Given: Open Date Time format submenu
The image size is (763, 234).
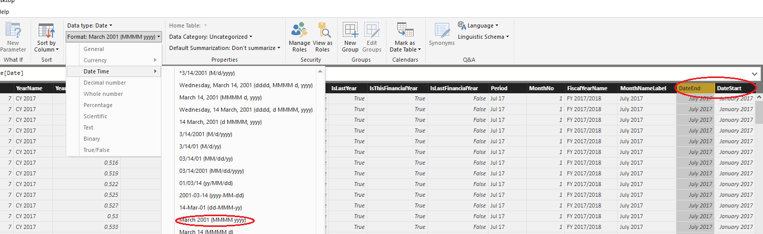Looking at the screenshot, I should pyautogui.click(x=114, y=71).
